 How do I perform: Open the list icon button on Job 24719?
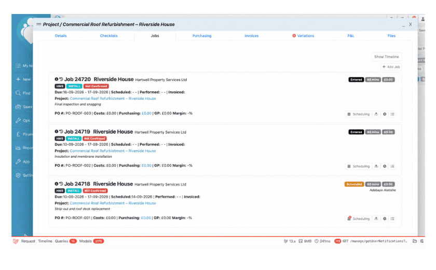pos(392,166)
